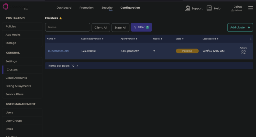Open the hamburger menu icon
Viewport: 256px width, 137px height.
(x=250, y=8)
